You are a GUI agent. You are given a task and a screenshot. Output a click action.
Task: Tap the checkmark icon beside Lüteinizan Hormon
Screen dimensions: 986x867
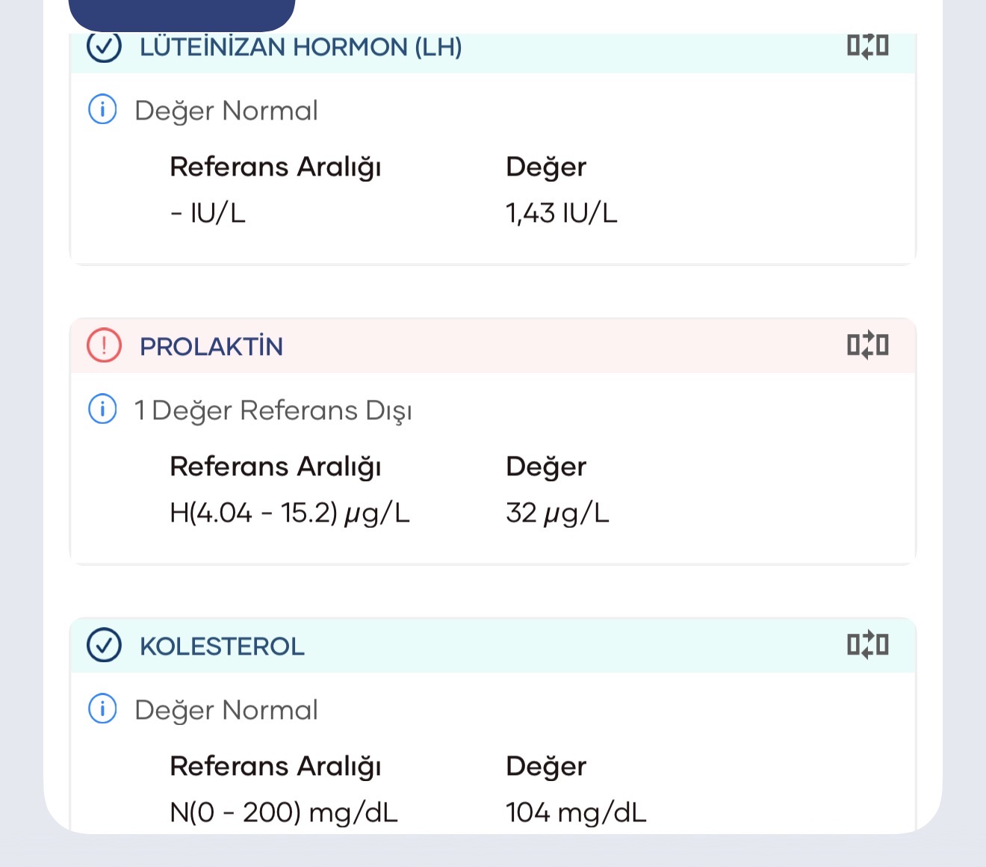tap(104, 46)
